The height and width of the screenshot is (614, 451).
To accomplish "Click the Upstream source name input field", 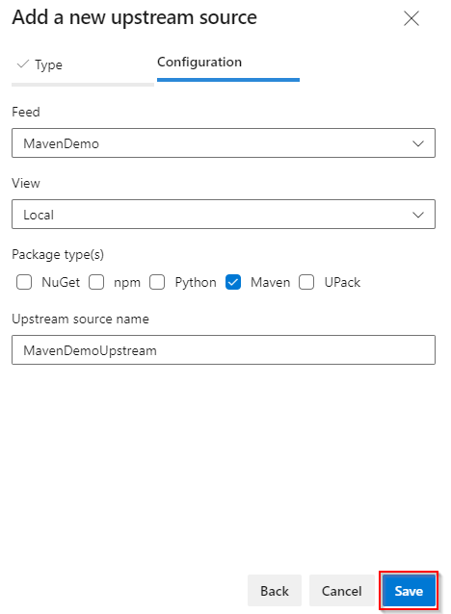I will pyautogui.click(x=224, y=349).
